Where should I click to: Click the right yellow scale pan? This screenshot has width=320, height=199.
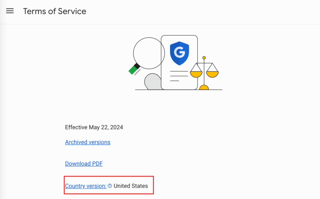click(x=212, y=74)
